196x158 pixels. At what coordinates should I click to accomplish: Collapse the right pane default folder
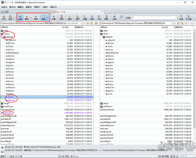coord(104,37)
